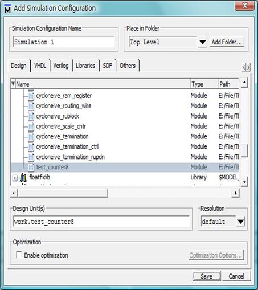The height and width of the screenshot is (290, 258).
Task: Click the Module type cell of test_counter8
Action: point(199,167)
